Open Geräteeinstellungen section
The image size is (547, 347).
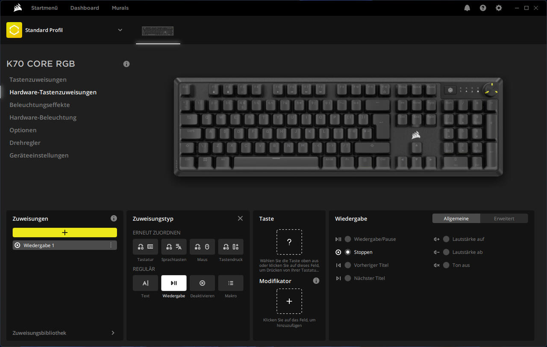[39, 155]
